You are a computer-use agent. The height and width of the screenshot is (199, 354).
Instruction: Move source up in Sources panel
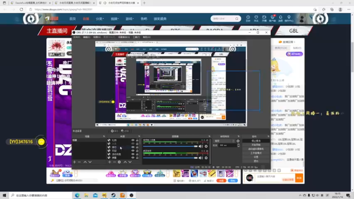[125, 162]
